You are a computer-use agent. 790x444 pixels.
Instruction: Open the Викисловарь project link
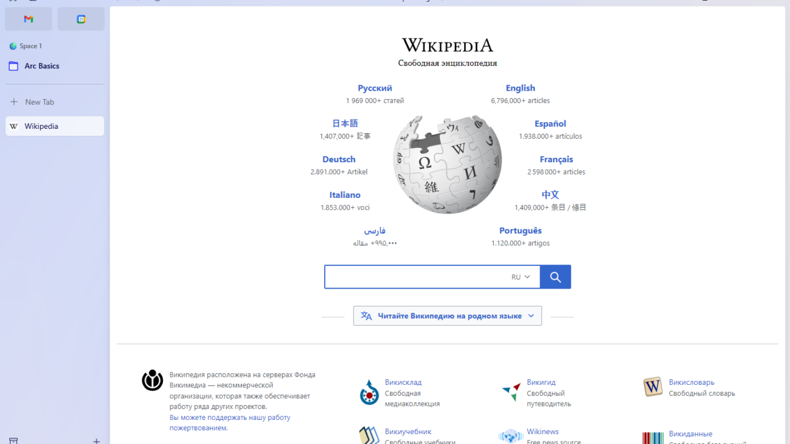[691, 382]
